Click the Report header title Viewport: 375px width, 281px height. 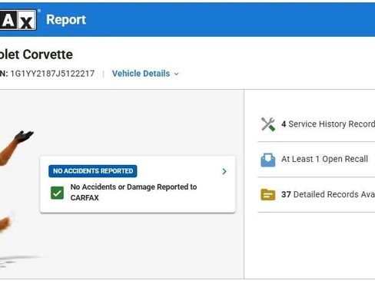click(x=66, y=20)
